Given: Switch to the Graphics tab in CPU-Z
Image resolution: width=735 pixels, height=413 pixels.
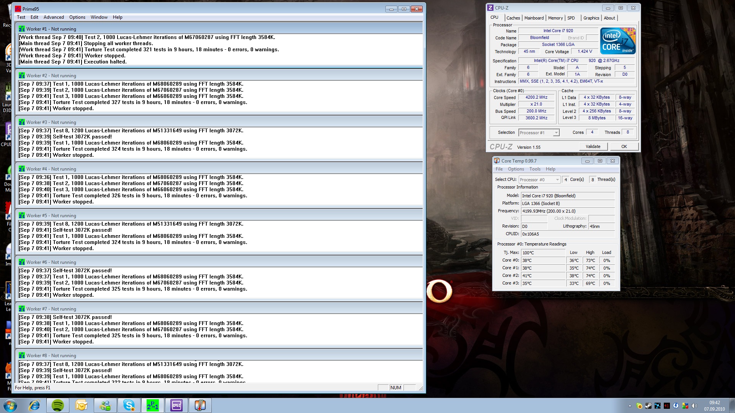Looking at the screenshot, I should (x=591, y=18).
